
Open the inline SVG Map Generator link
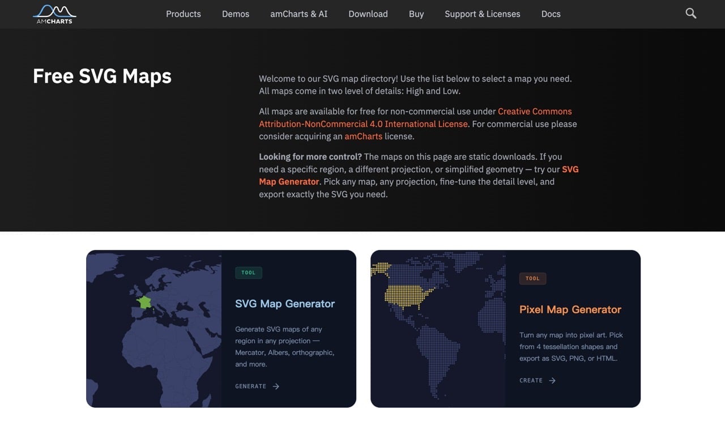pos(419,176)
